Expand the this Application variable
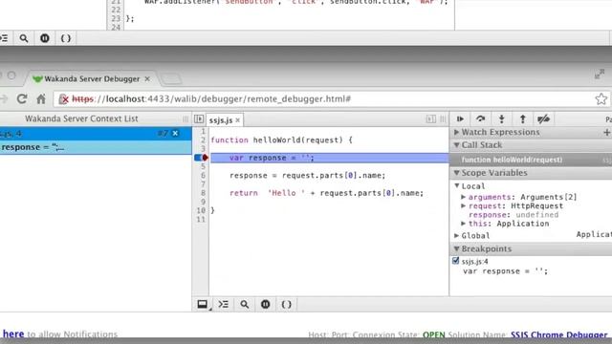The image size is (612, 344). click(463, 224)
